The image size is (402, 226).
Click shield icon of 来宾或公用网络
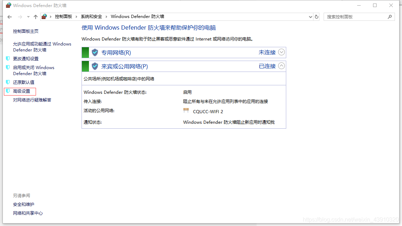[x=95, y=66]
